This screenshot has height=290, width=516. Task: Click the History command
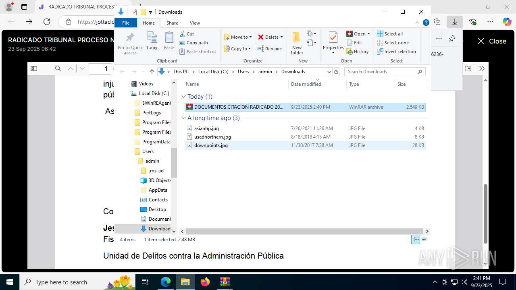(358, 52)
